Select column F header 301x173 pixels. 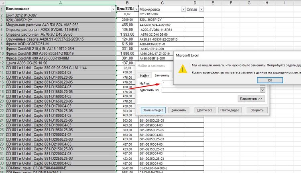coord(231,3)
